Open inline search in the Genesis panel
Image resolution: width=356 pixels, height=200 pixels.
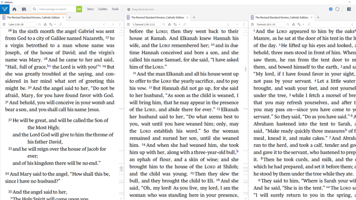click(288, 24)
